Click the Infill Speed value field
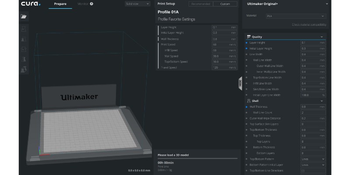This screenshot has width=350, height=175. pyautogui.click(x=224, y=50)
